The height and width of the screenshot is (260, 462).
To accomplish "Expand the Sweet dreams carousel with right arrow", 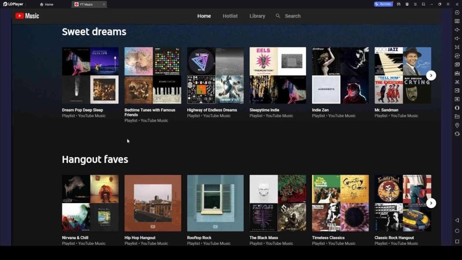I will [x=431, y=75].
